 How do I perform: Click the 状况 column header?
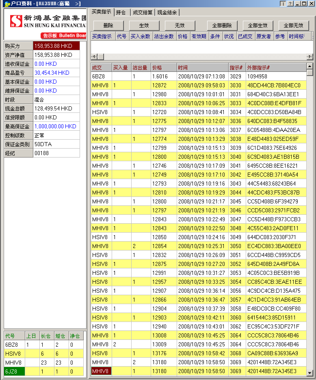coord(229,37)
